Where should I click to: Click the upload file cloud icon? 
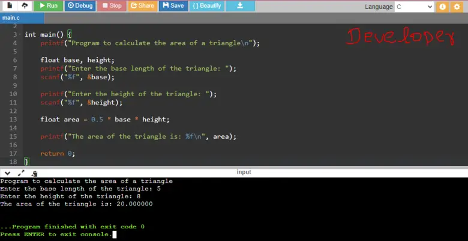25,5
